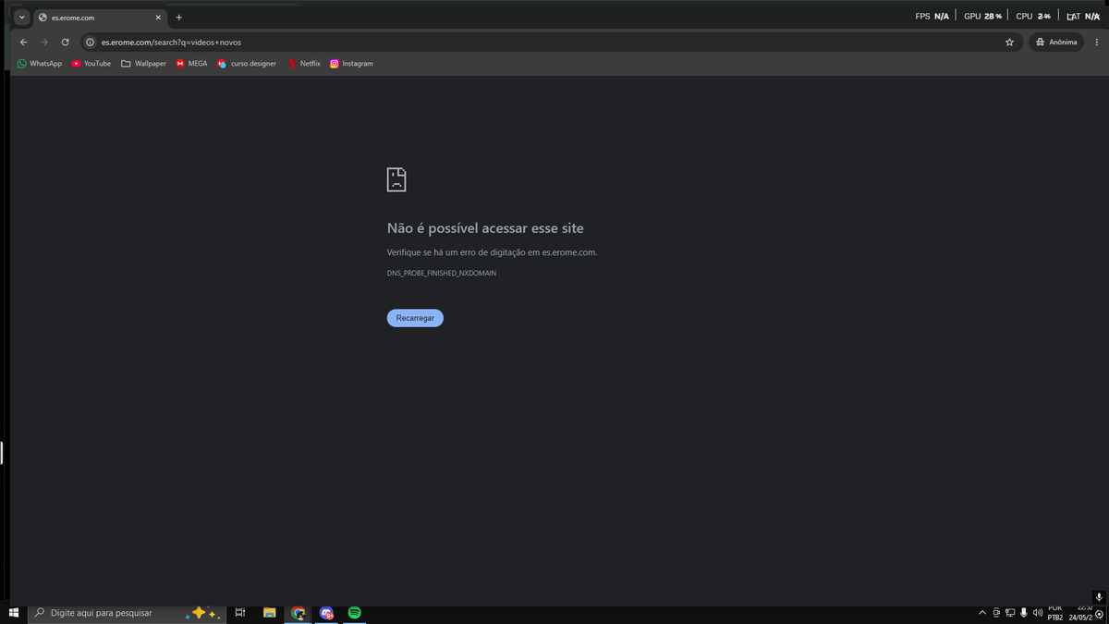Viewport: 1109px width, 624px height.
Task: Bookmark this page with the star icon
Action: pyautogui.click(x=1009, y=42)
